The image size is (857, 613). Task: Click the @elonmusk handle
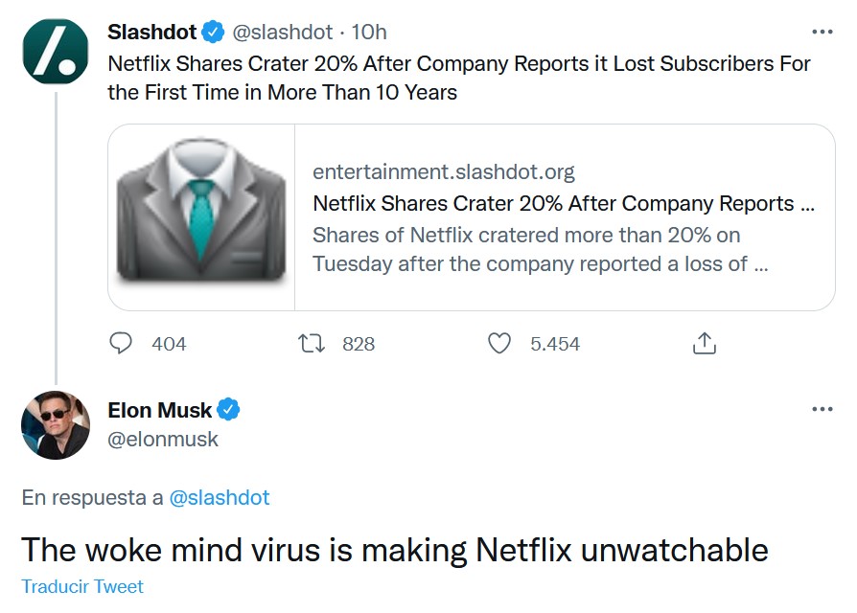click(163, 439)
